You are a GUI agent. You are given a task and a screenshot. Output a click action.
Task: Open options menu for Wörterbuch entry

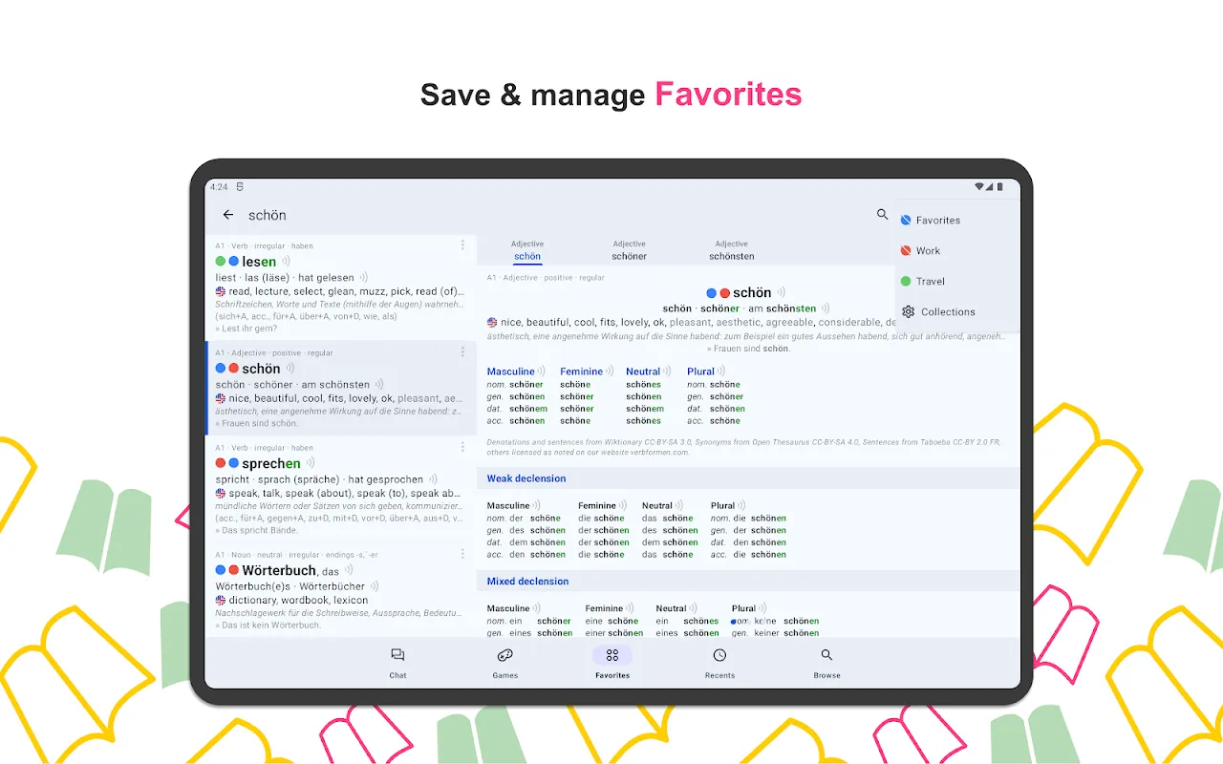pos(463,554)
